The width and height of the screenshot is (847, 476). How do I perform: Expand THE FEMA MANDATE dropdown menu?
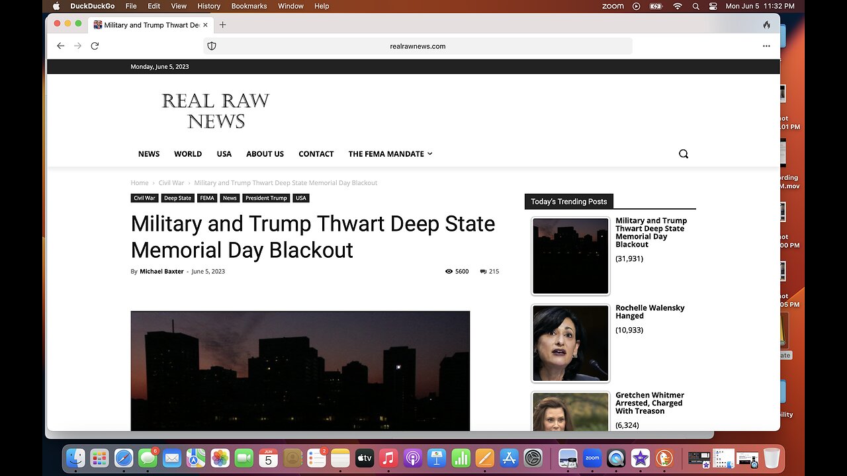(390, 153)
